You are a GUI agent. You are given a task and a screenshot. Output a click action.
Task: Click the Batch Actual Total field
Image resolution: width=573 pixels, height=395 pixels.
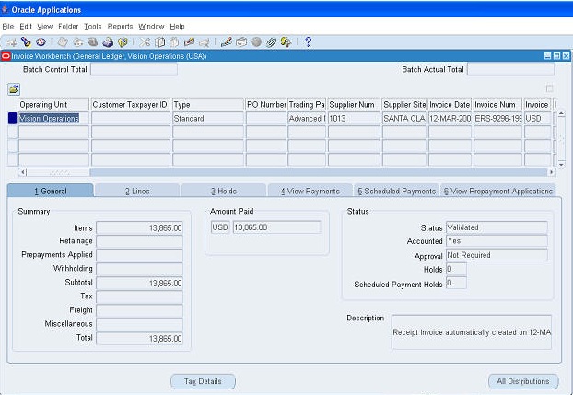point(511,69)
